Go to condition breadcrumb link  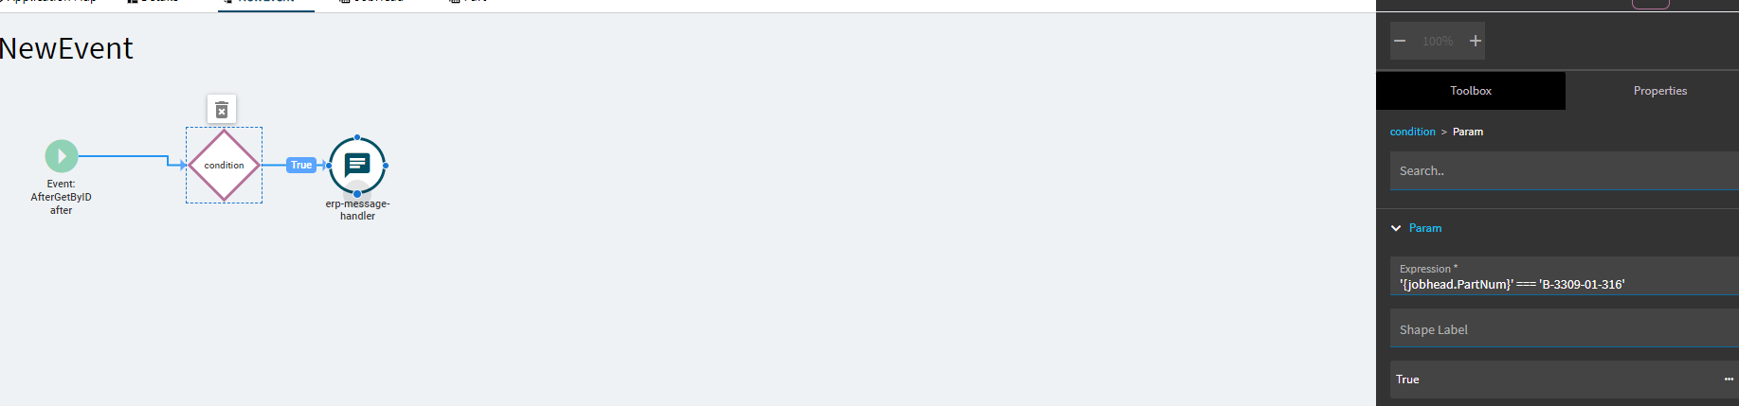(1412, 132)
